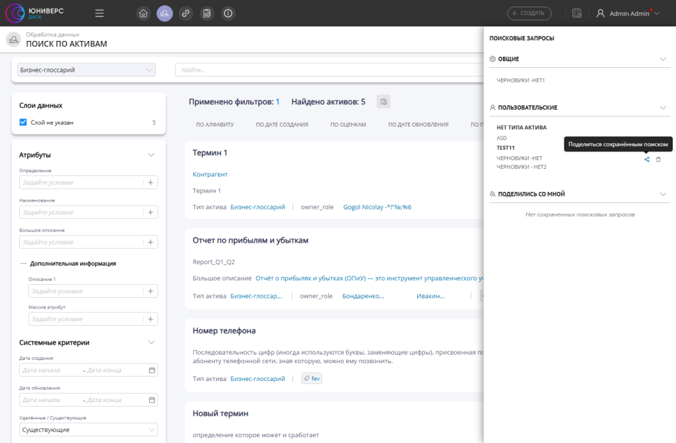Open the info icon in top bar
The image size is (676, 443).
(228, 13)
